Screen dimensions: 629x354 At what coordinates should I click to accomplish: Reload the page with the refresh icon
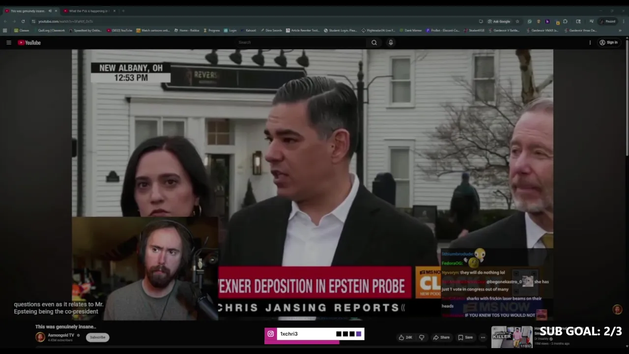[x=23, y=22]
